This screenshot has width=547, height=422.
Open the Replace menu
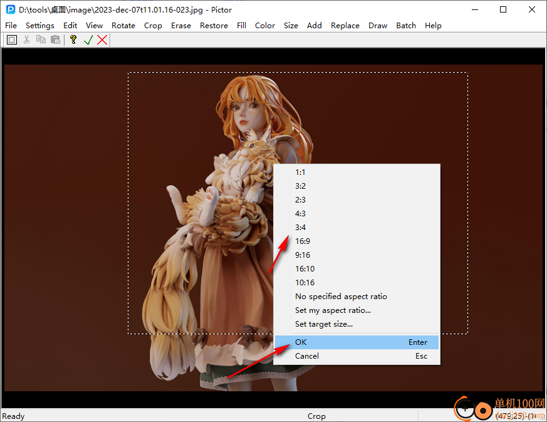345,26
